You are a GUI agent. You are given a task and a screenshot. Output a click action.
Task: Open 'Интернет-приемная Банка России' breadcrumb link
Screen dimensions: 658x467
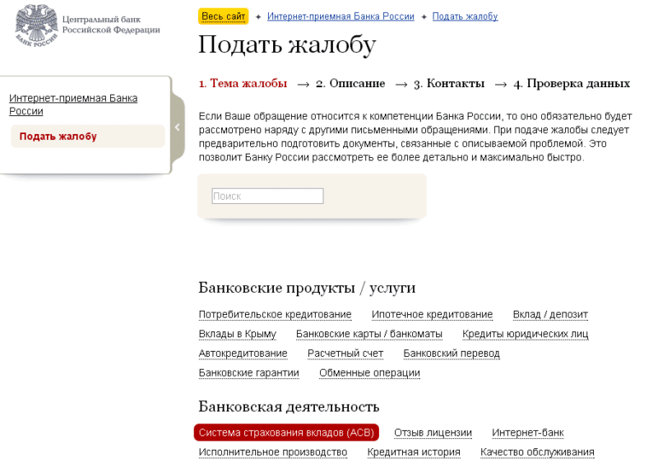[x=341, y=16]
